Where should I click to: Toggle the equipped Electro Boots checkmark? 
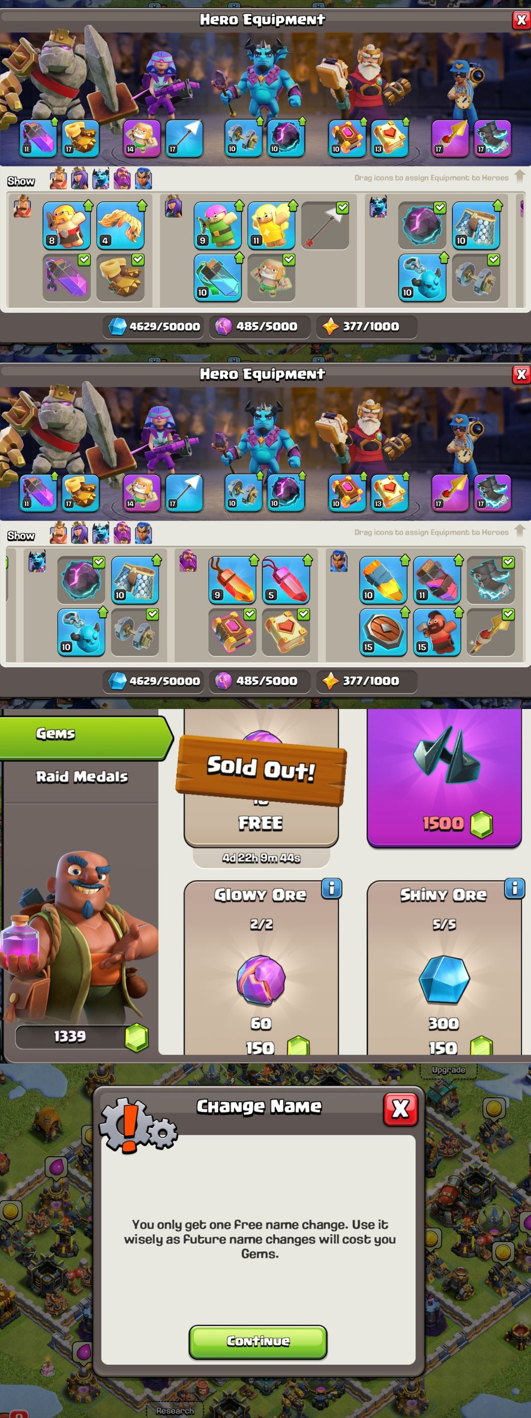508,562
